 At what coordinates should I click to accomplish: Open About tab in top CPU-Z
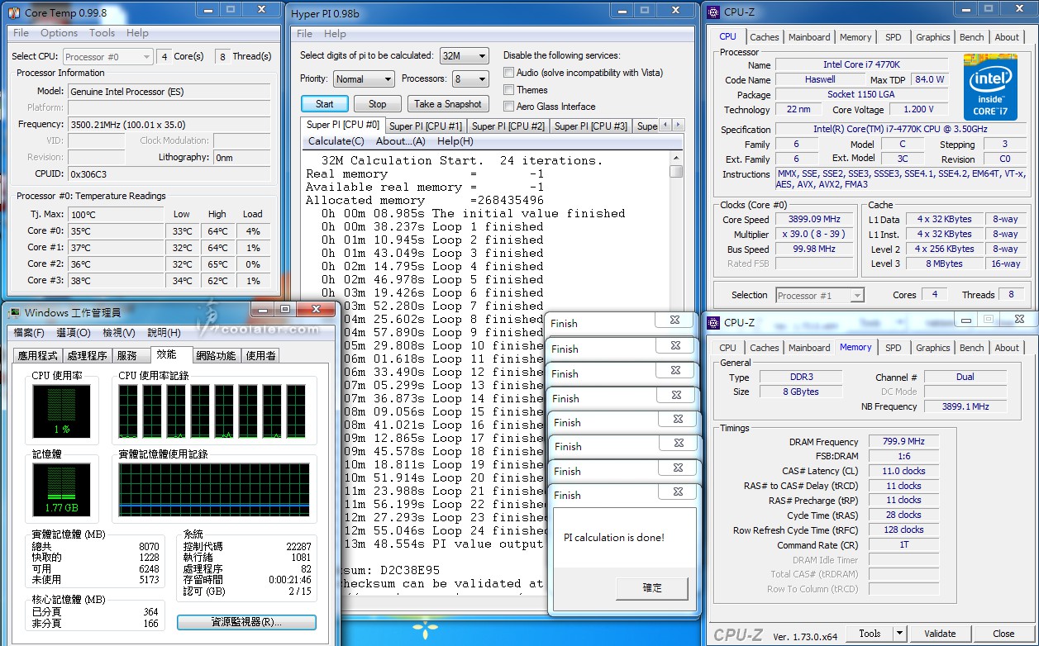1007,37
